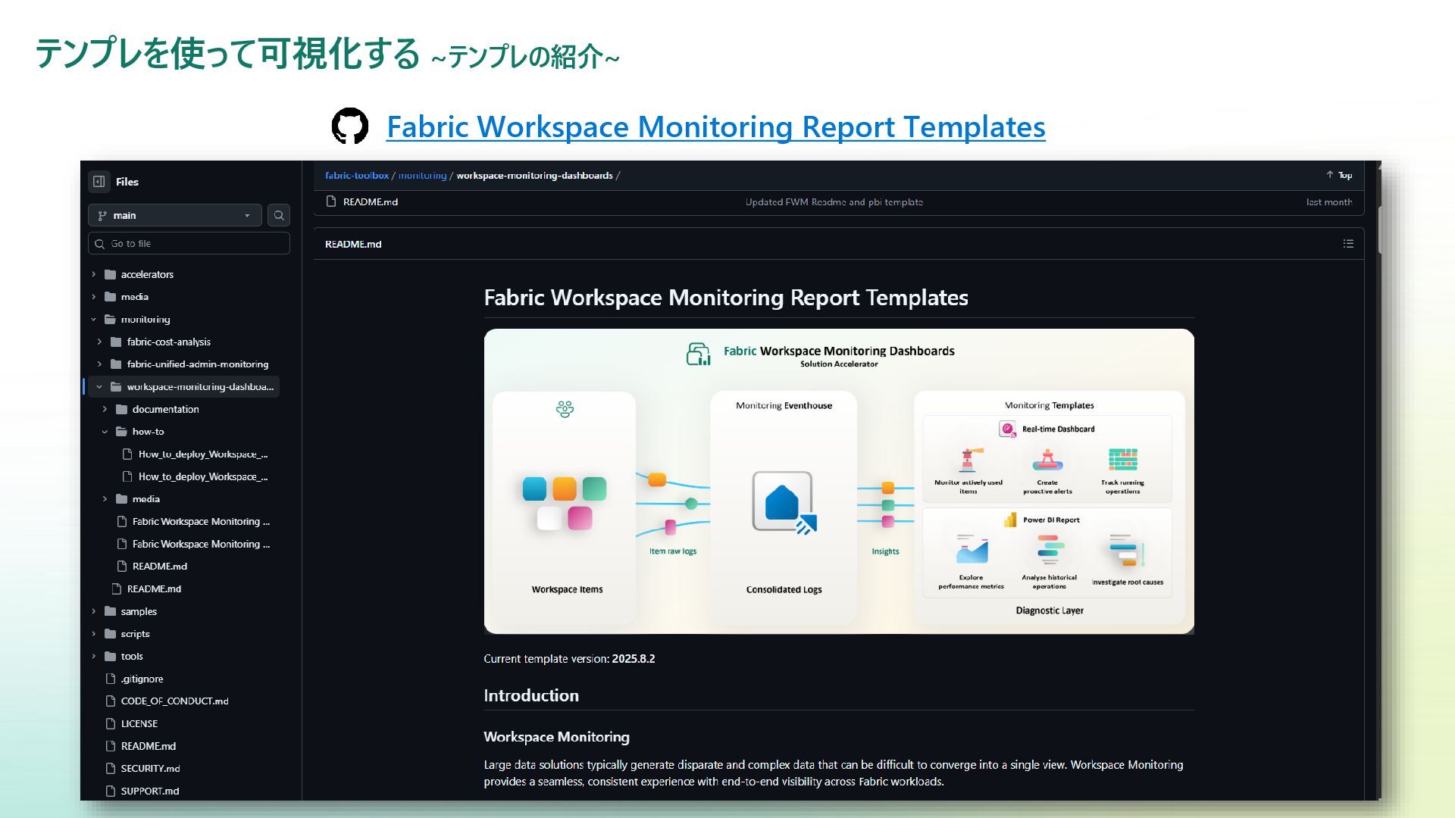Click the Top arrow icon
This screenshot has height=818, width=1455.
point(1330,175)
